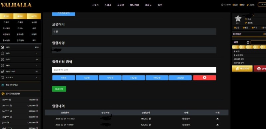The image size is (266, 129).
Task: Click the betslip amount input box
Action: click(x=258, y=42)
